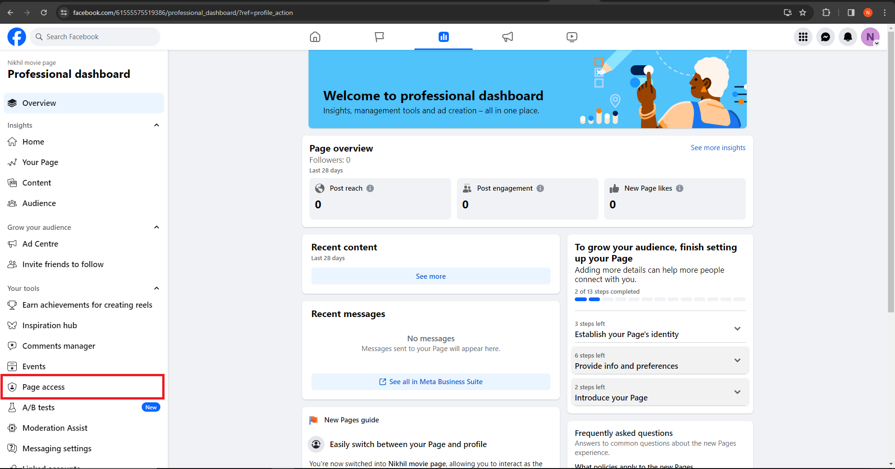Click the Facebook logo icon
Viewport: 895px width, 469px height.
click(x=17, y=37)
